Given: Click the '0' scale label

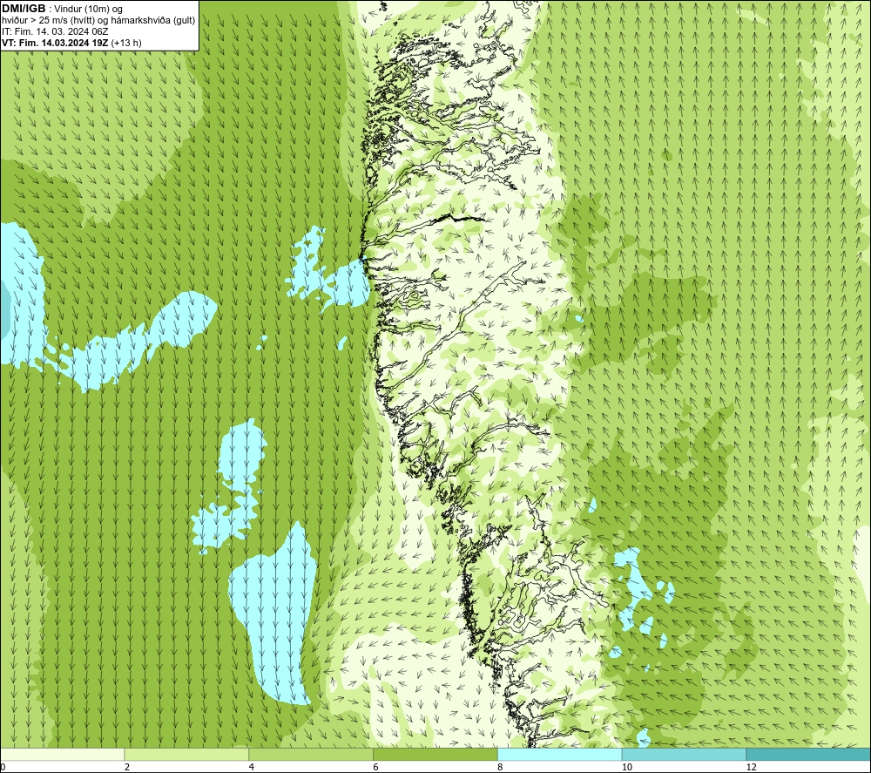Looking at the screenshot, I should (x=3, y=768).
